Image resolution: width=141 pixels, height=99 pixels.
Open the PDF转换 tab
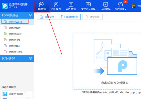click(41, 6)
